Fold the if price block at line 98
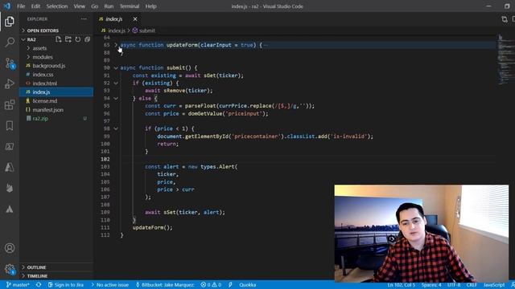This screenshot has width=515, height=289. 116,128
